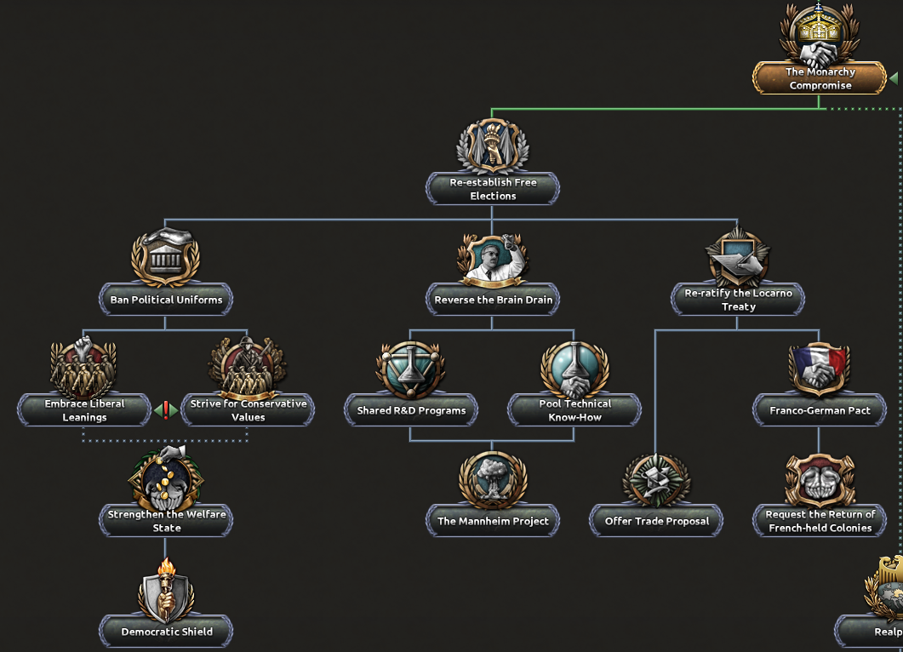Select the 'Pool Technical Know-How' label
Viewport: 903px width, 652px height.
point(574,410)
